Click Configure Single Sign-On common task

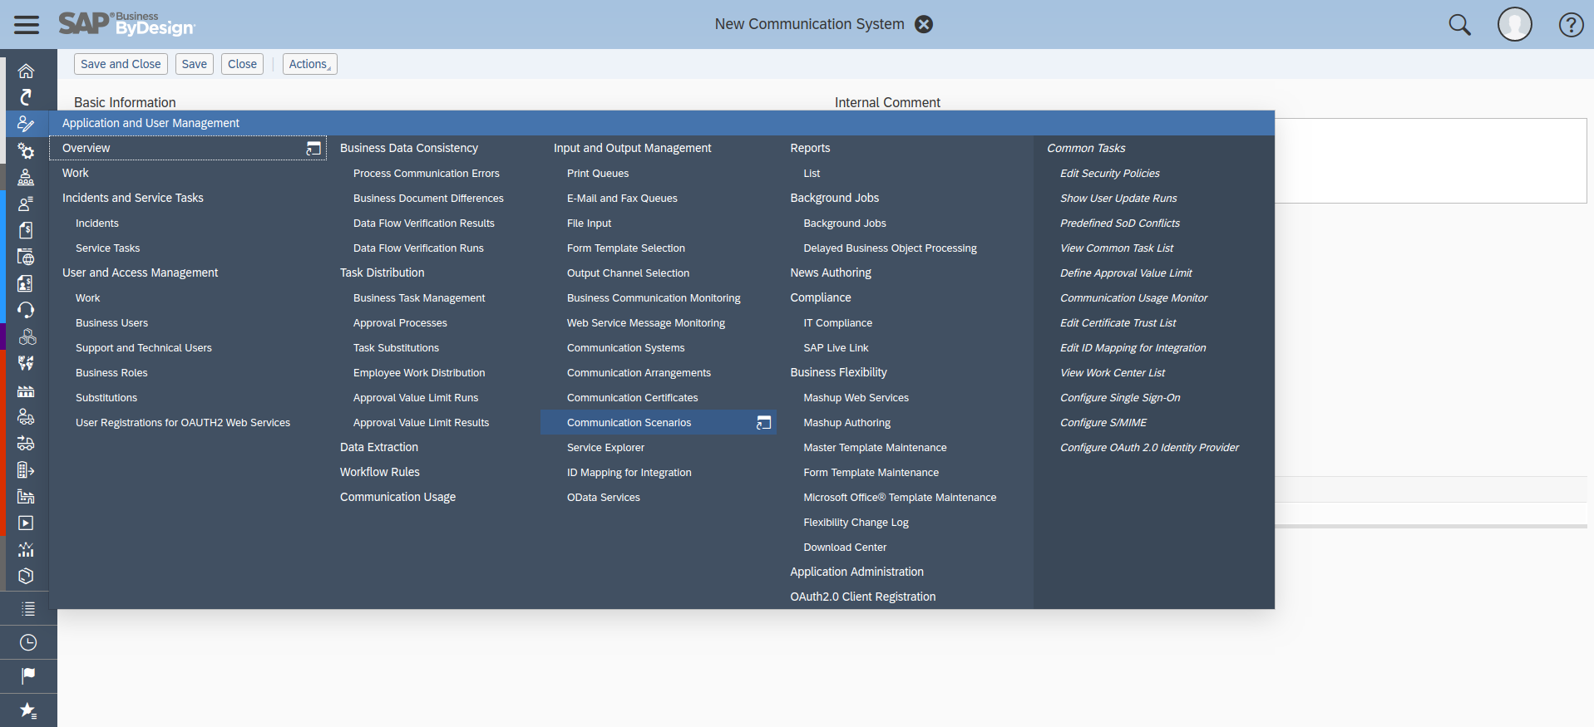(1120, 398)
